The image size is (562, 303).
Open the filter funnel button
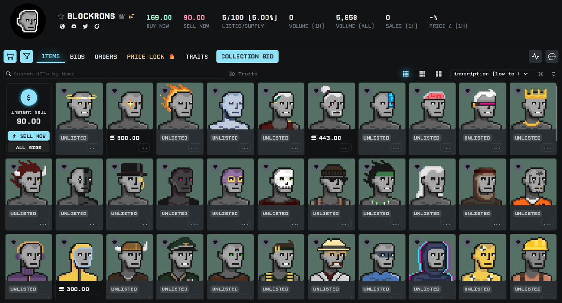coord(27,56)
